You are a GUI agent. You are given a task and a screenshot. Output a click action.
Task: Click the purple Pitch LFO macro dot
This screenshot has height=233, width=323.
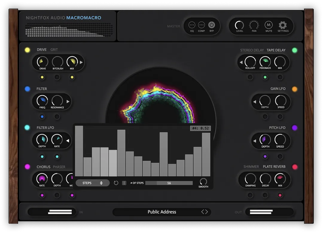pos(295,128)
